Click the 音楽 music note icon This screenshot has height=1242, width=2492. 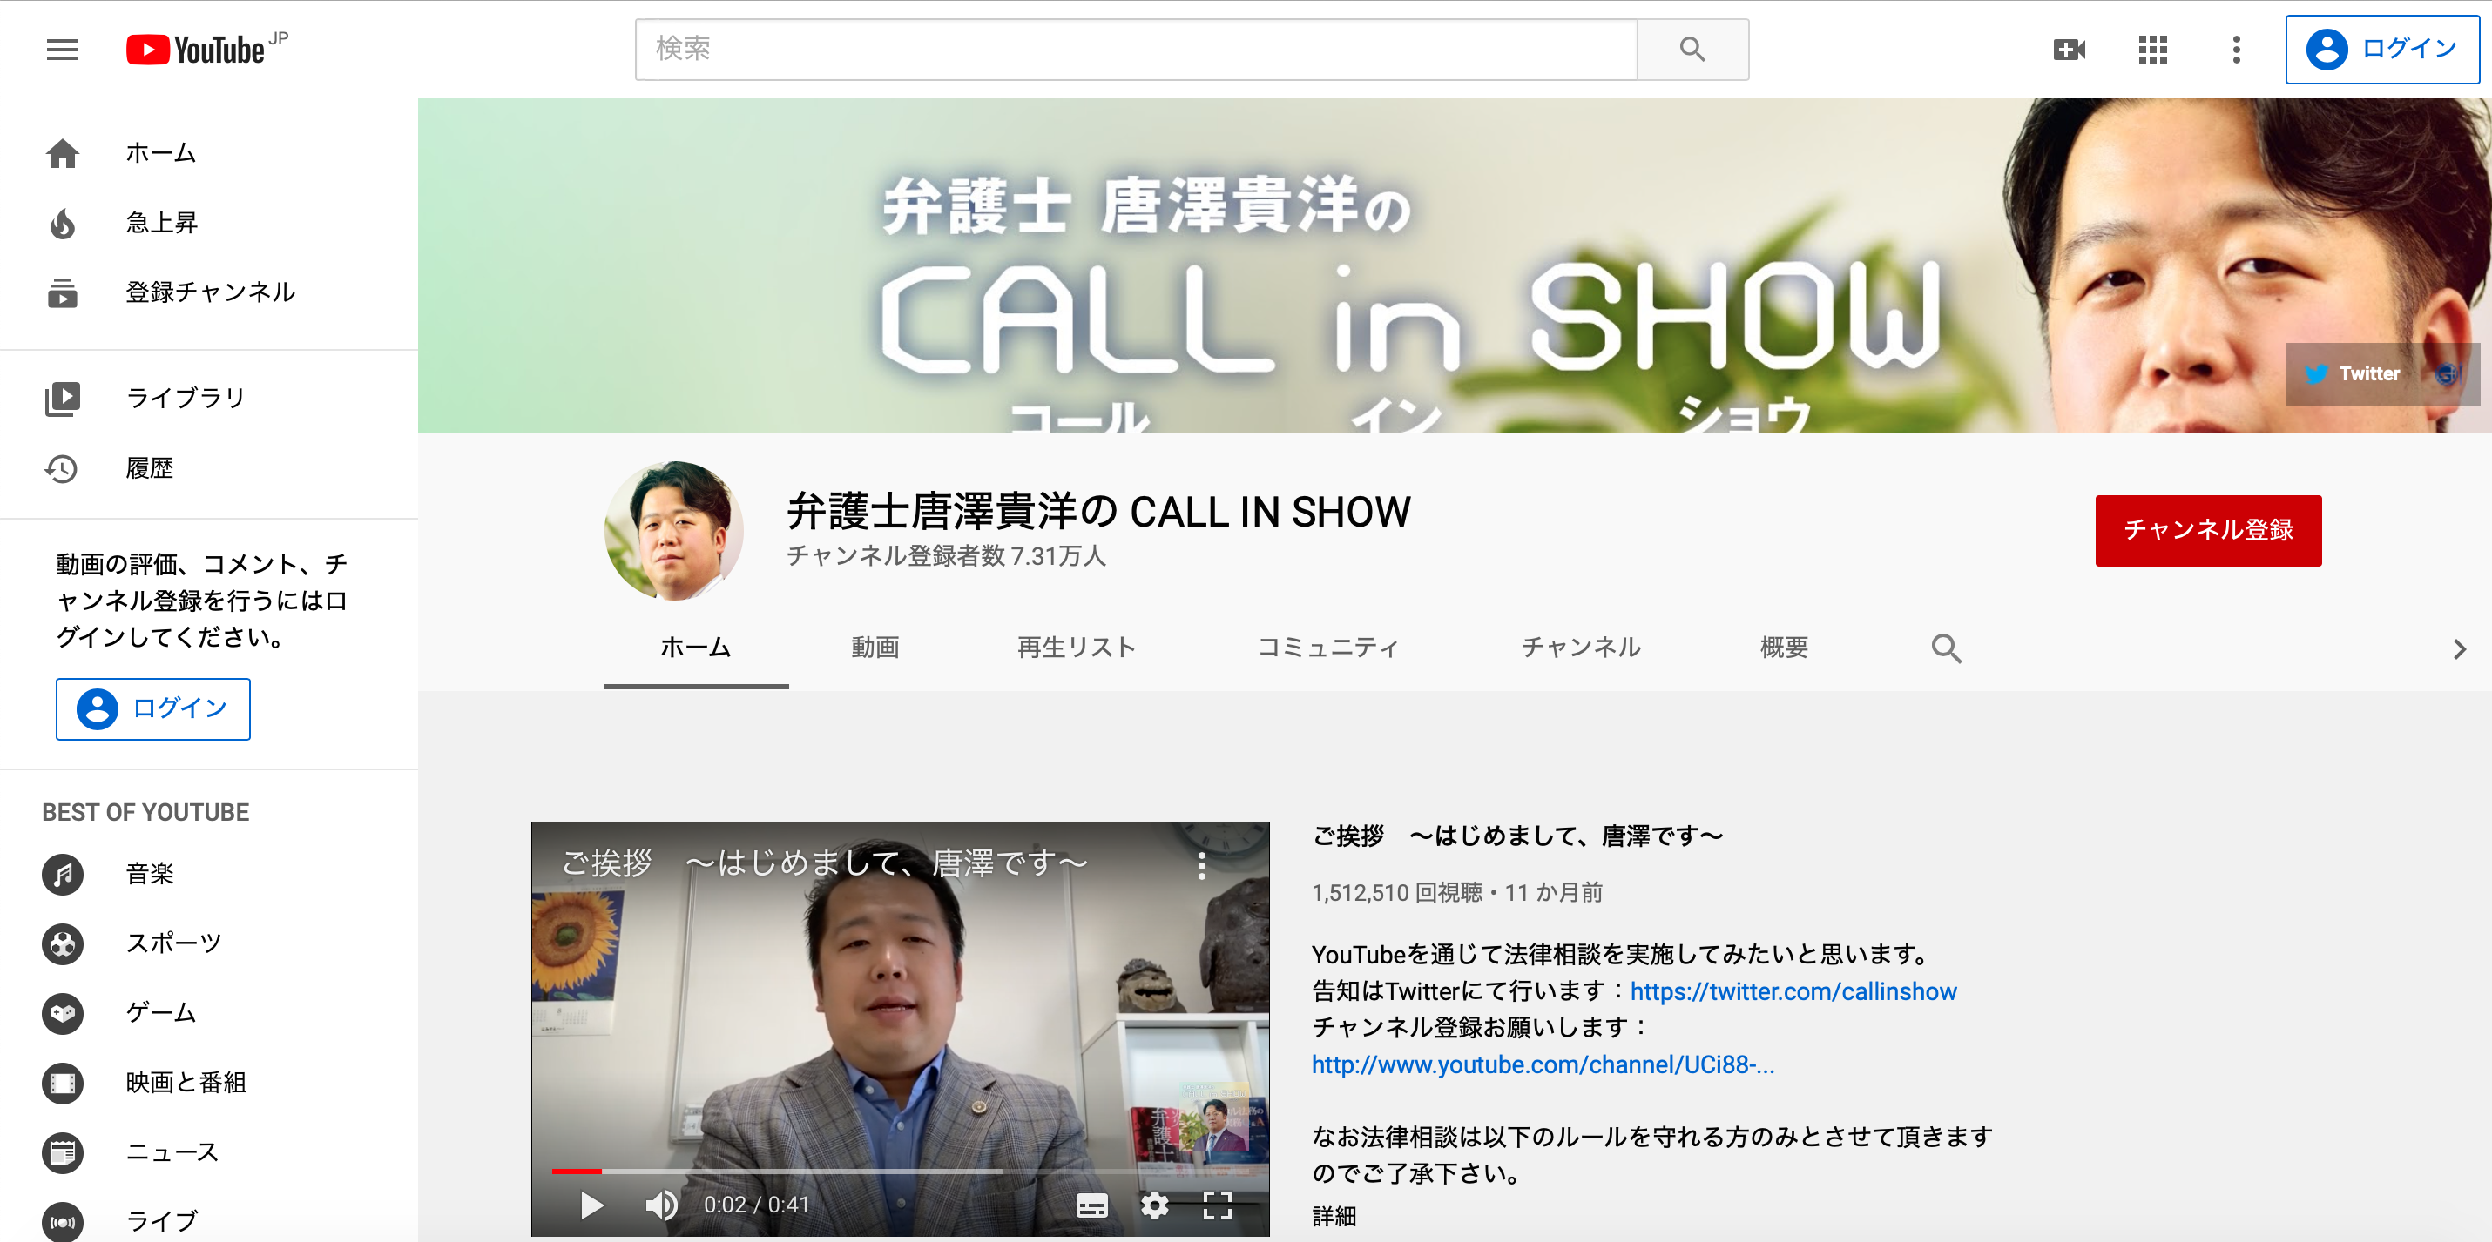tap(63, 875)
